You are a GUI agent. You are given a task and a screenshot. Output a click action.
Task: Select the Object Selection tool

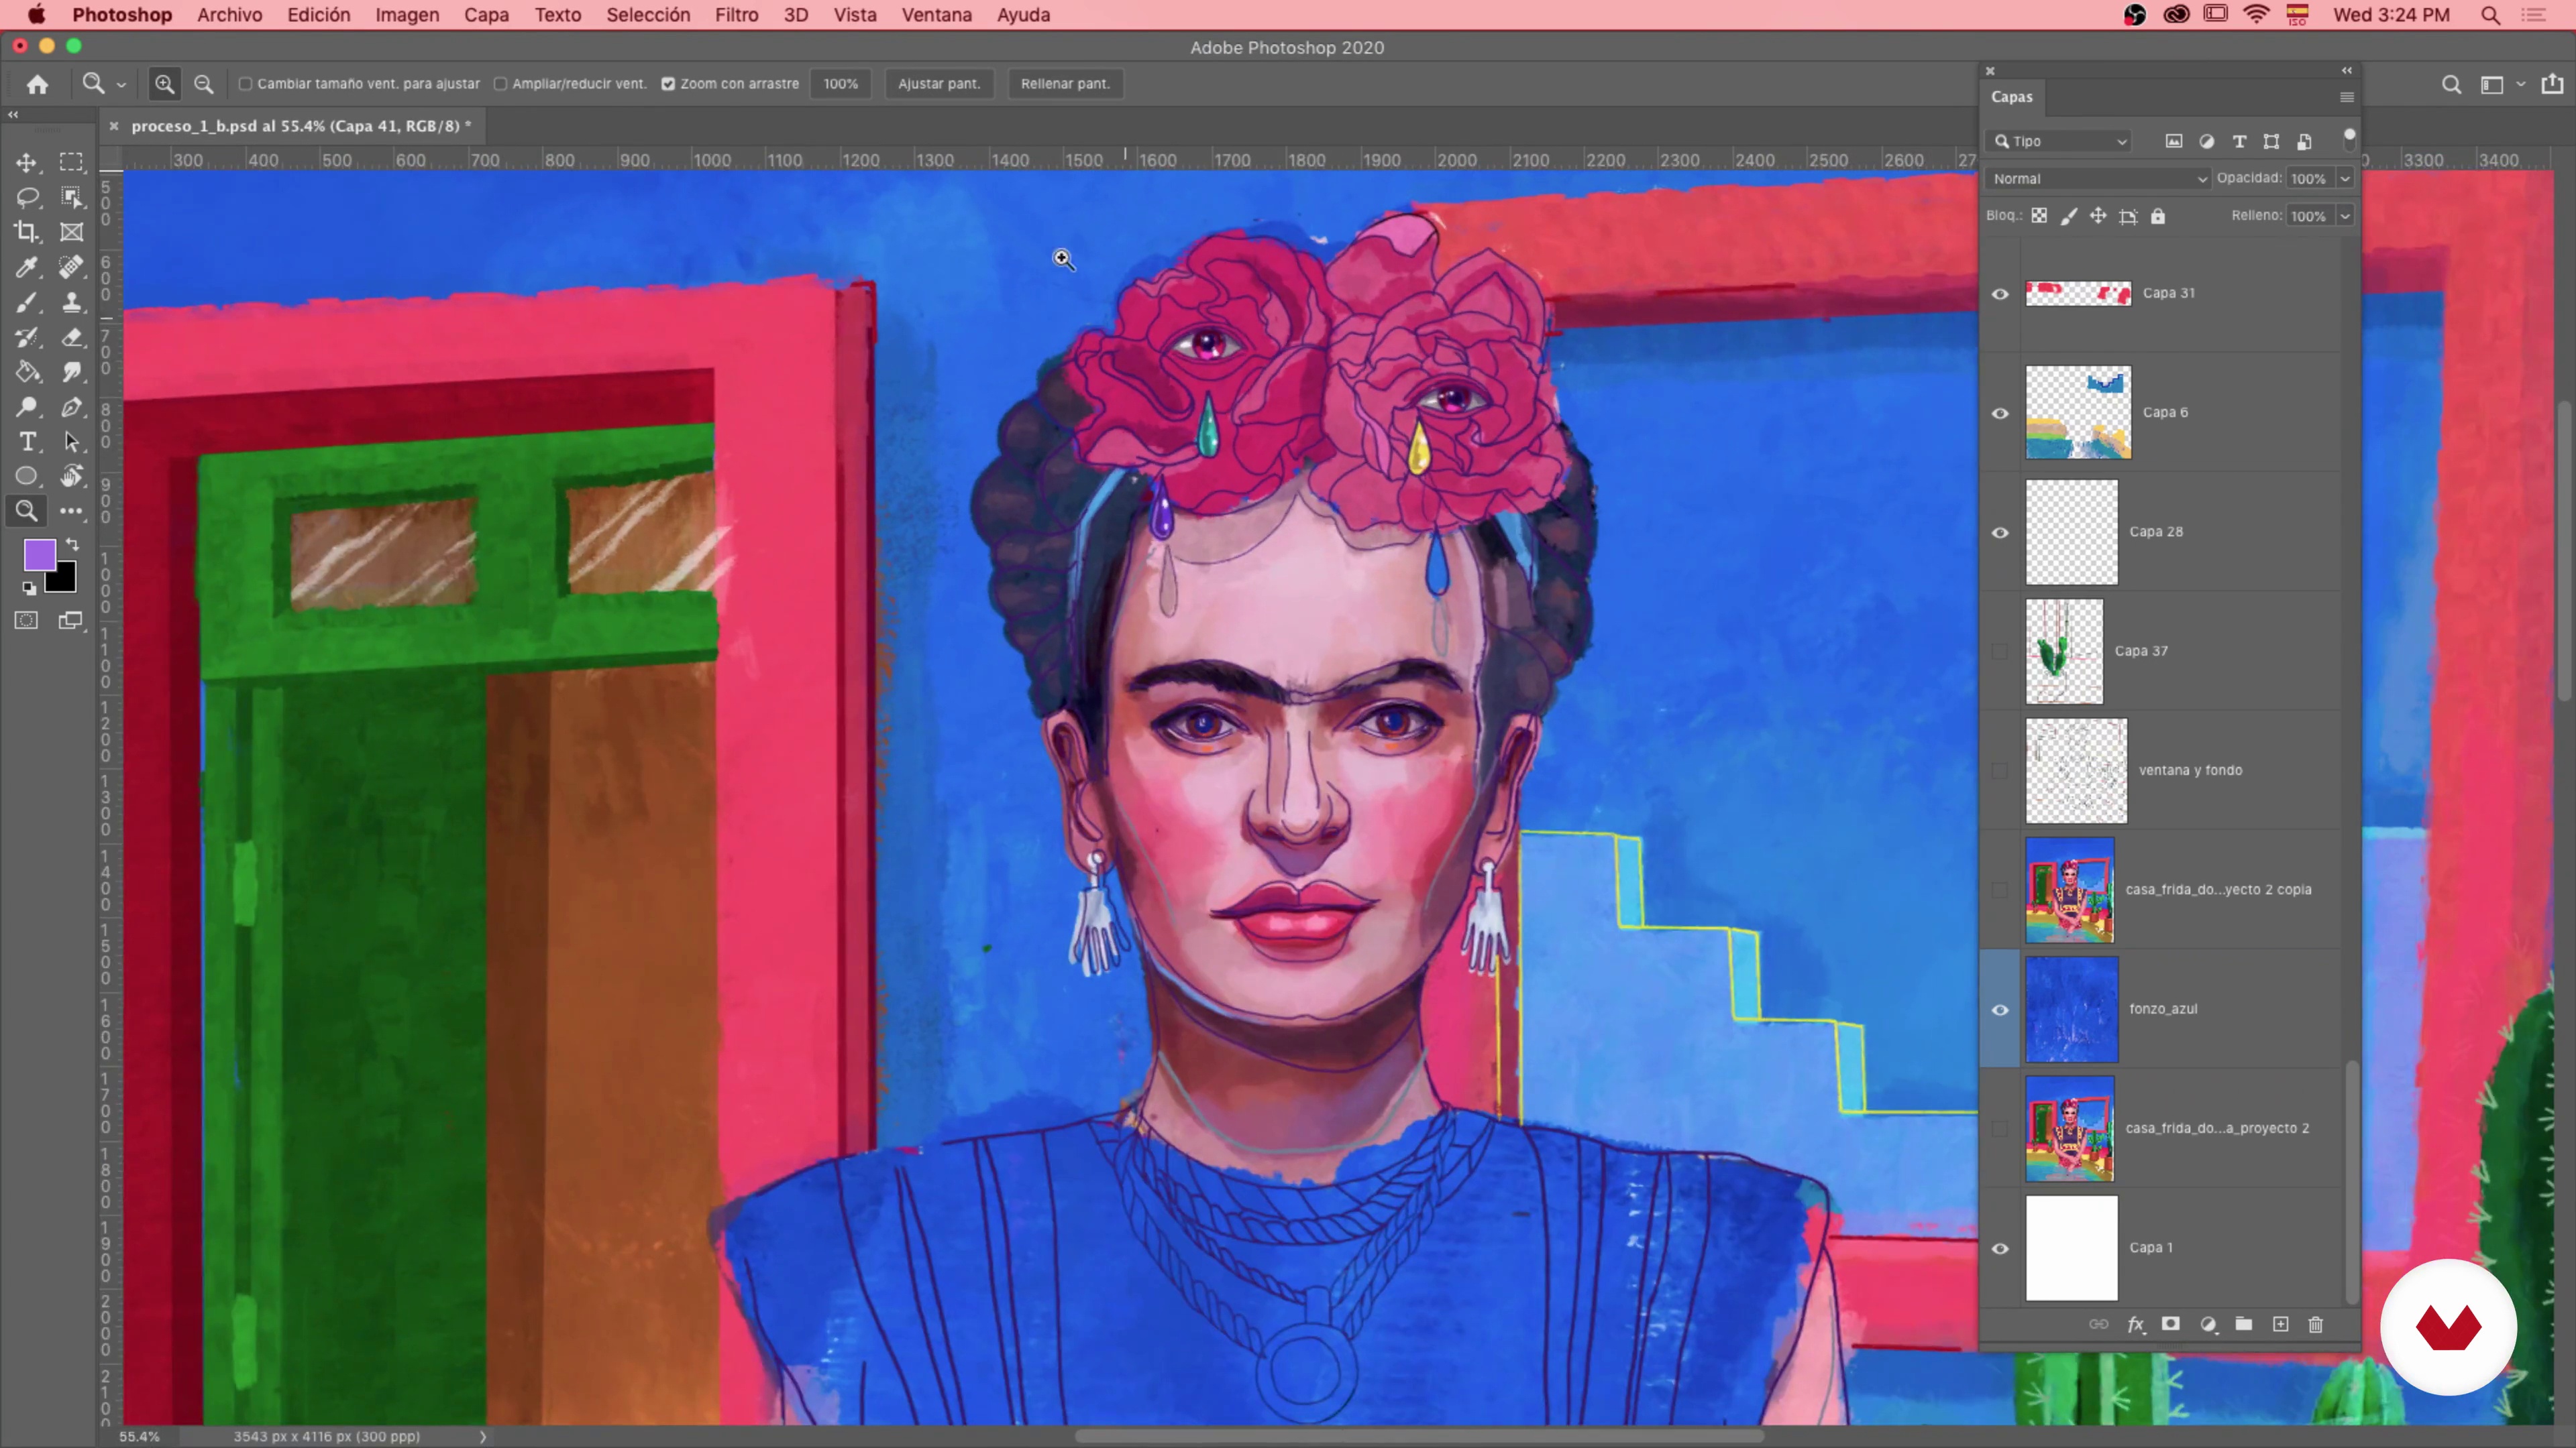click(x=71, y=197)
